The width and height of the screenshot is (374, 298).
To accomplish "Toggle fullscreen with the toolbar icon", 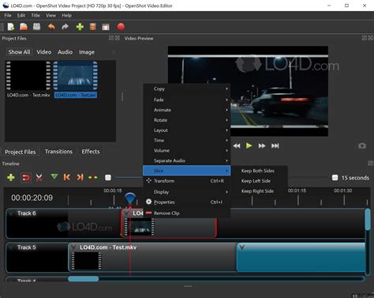I will 106,27.
